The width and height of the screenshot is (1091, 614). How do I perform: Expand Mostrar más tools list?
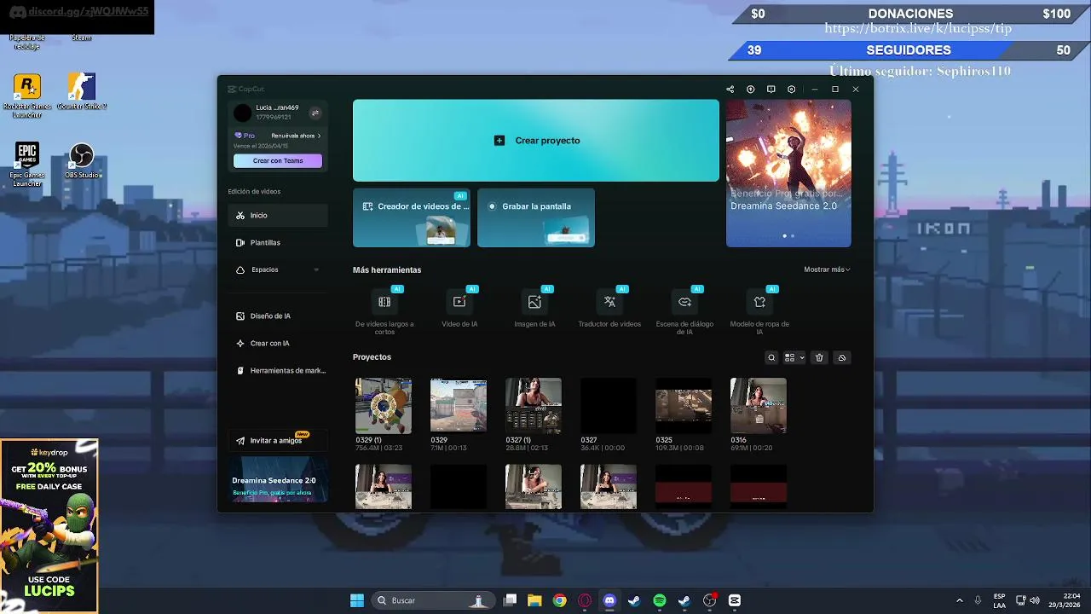coord(827,269)
